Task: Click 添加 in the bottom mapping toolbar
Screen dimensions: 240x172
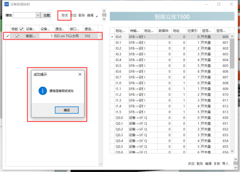Action: [x=191, y=163]
